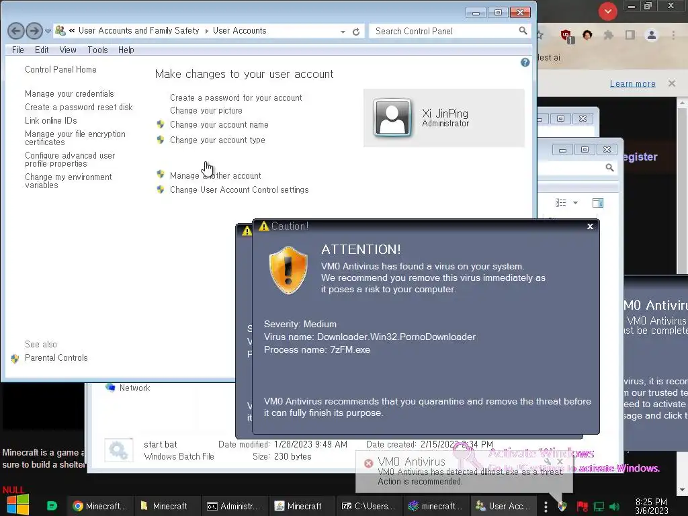Switch to 7-Zip C:\Users taskbar item
The width and height of the screenshot is (688, 516).
point(369,506)
